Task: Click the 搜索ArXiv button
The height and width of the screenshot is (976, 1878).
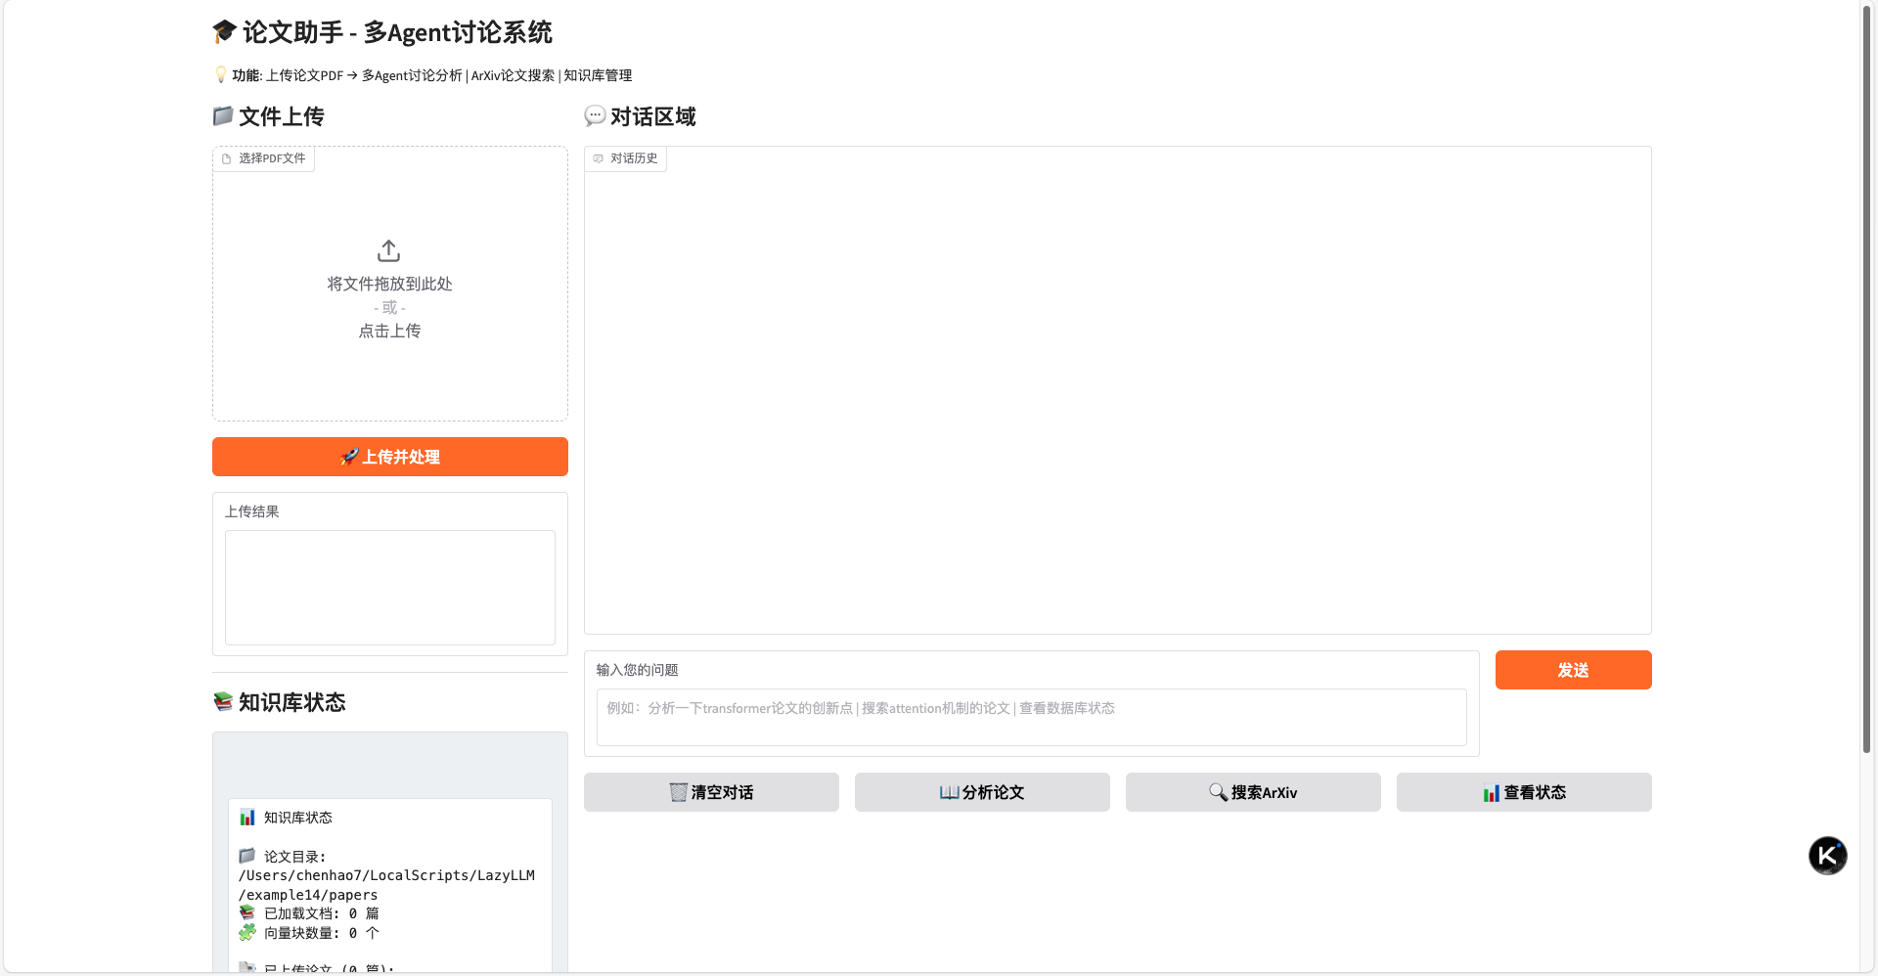Action: click(x=1253, y=792)
